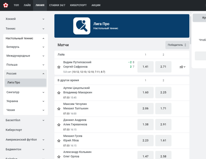Click the table tennis paddle league icon
Viewport: 206px width, 159px height.
82,26
